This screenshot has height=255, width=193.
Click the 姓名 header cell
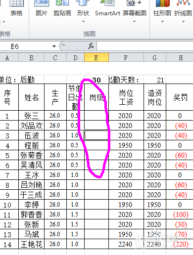click(31, 97)
